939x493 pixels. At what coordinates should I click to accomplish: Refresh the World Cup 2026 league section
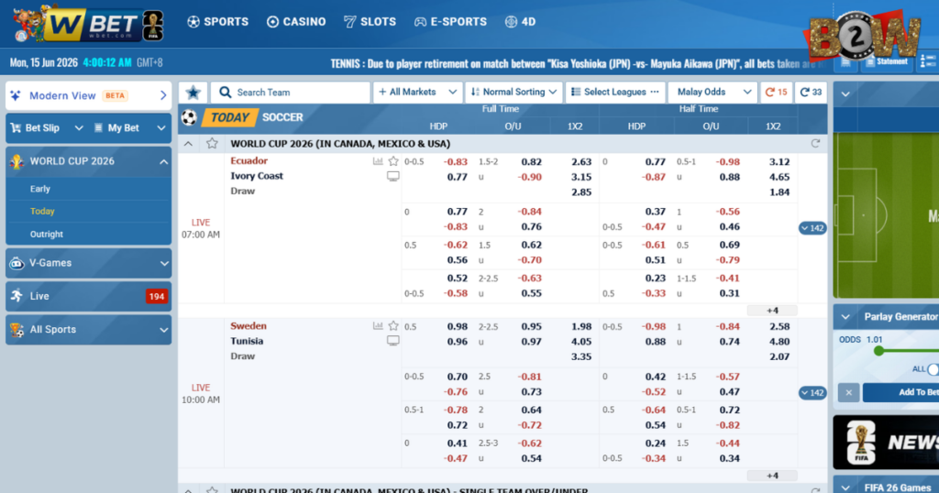(815, 144)
